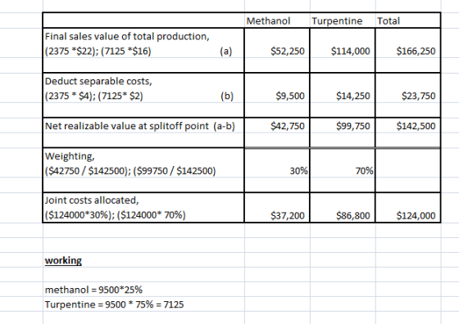The height and width of the screenshot is (324, 459).
Task: Select the Turpentine column header cell
Action: click(x=343, y=20)
